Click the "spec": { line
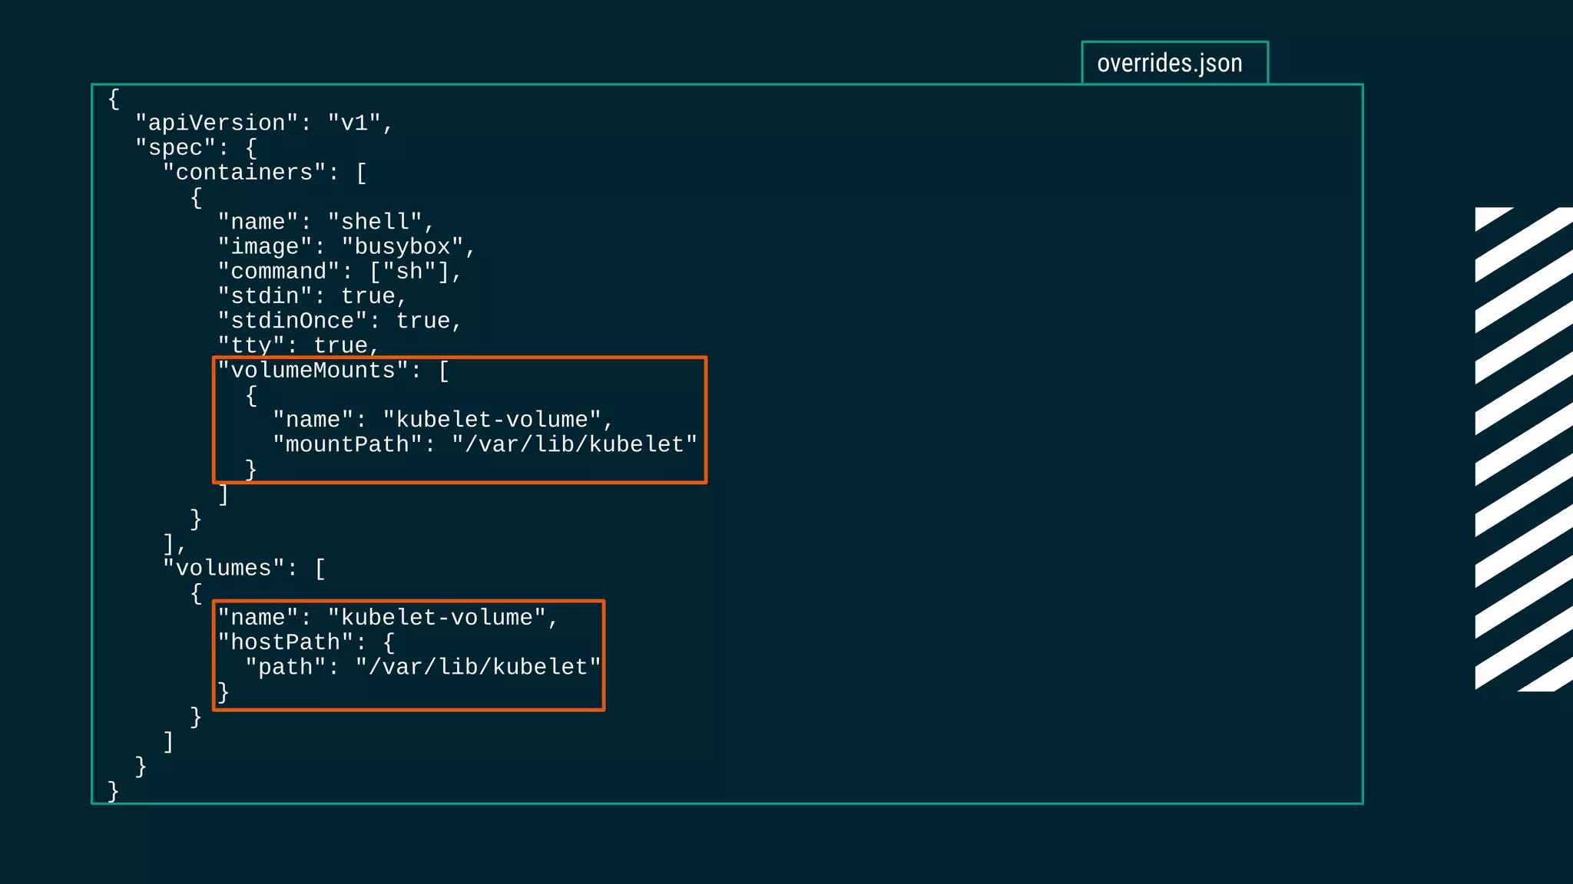Screen dimensions: 1573x884 196,148
